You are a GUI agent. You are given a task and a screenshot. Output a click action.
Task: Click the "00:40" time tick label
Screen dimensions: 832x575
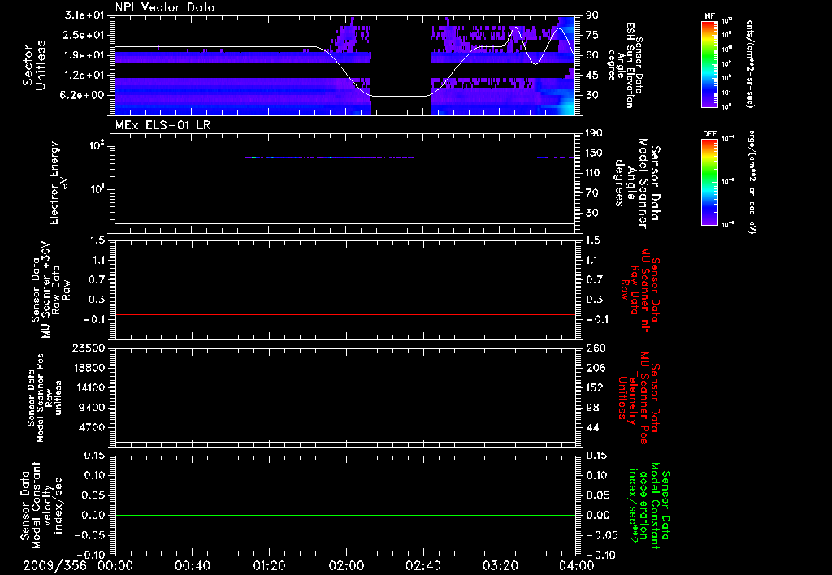192,565
